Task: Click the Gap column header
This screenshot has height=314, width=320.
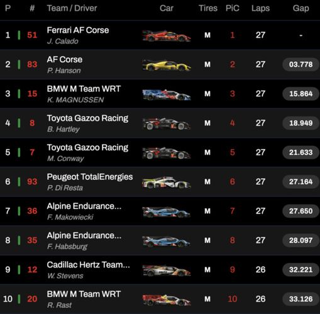Action: point(301,8)
